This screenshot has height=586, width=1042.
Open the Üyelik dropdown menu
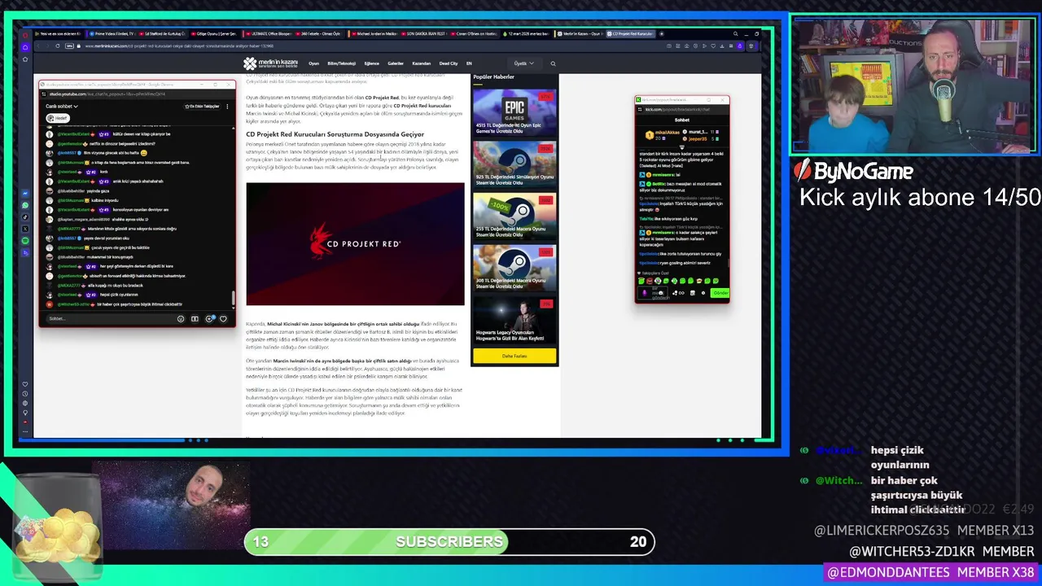click(523, 63)
